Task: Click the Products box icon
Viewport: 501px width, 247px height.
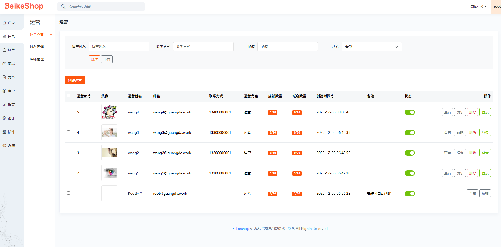Action: click(x=4, y=64)
